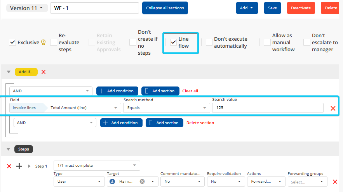Click the Clear all link
Screen dimensions: 343x192
point(190,91)
